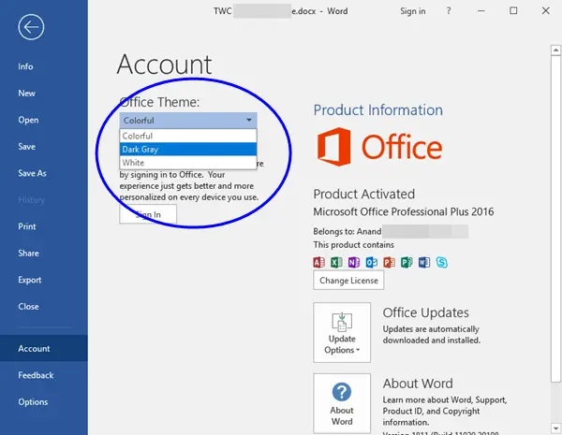Click the back arrow to return to document
This screenshot has width=562, height=435.
point(31,27)
